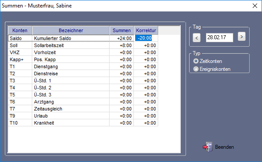Select the Ü-Std. 3 cell

point(71,95)
